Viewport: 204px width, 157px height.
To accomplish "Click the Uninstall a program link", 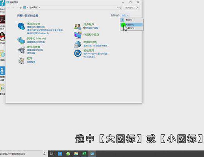I will tap(31, 62).
